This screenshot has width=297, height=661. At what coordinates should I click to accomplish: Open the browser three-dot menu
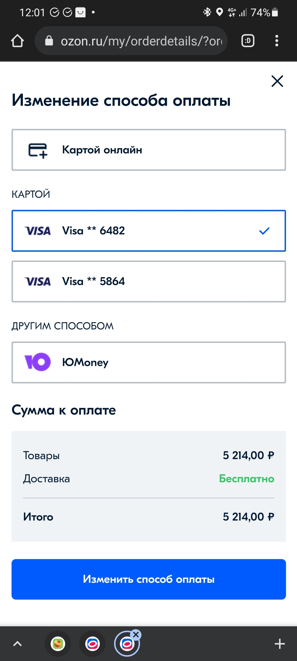coord(277,41)
